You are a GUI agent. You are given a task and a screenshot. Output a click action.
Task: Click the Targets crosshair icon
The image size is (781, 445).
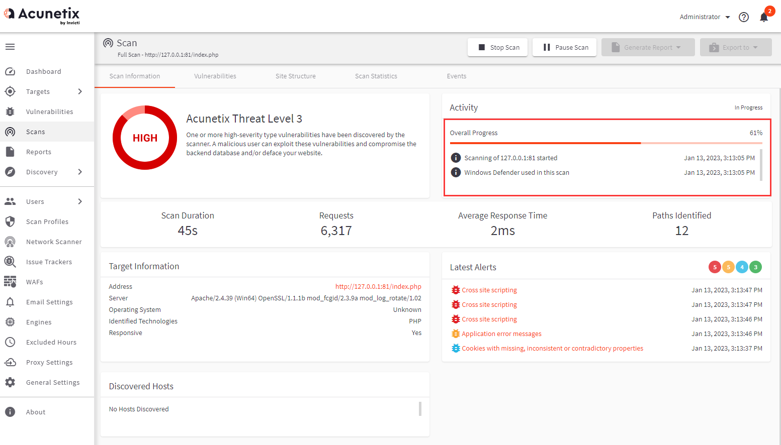(10, 91)
